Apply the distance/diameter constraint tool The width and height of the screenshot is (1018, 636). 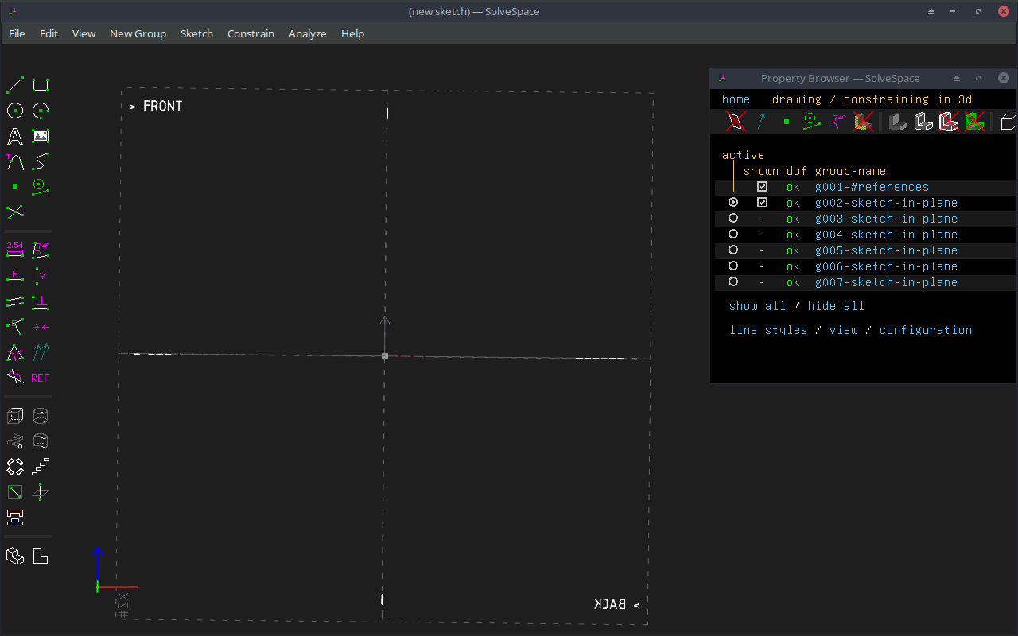(x=15, y=250)
